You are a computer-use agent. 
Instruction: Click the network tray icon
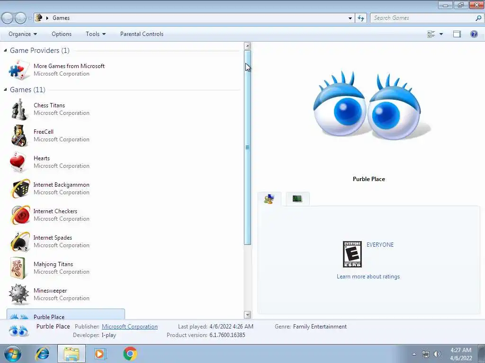(426, 354)
